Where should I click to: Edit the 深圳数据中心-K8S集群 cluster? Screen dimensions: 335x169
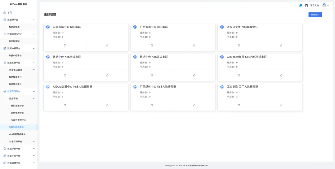tap(107, 45)
